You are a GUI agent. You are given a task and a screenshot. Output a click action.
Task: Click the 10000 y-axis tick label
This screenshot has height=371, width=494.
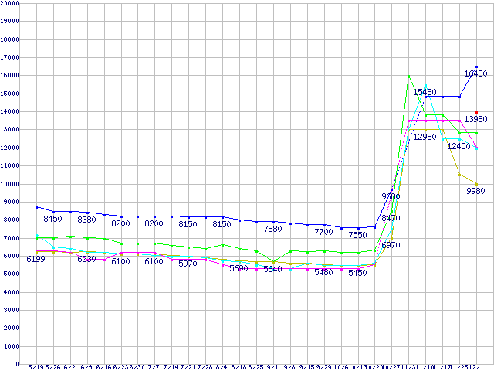point(9,184)
